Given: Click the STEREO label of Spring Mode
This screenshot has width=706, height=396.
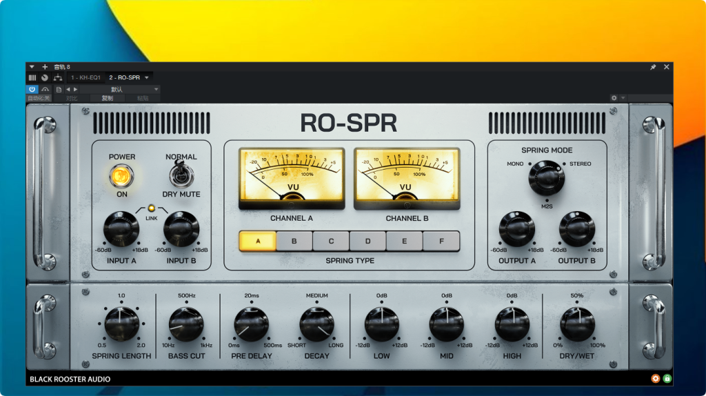Looking at the screenshot, I should point(580,164).
